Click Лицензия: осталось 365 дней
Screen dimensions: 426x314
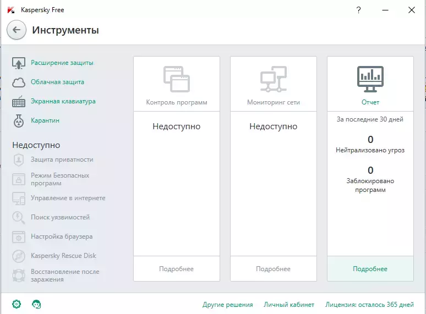pyautogui.click(x=369, y=305)
